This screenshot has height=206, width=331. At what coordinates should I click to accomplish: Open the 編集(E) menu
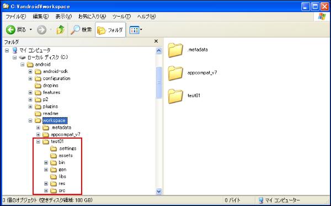click(41, 17)
